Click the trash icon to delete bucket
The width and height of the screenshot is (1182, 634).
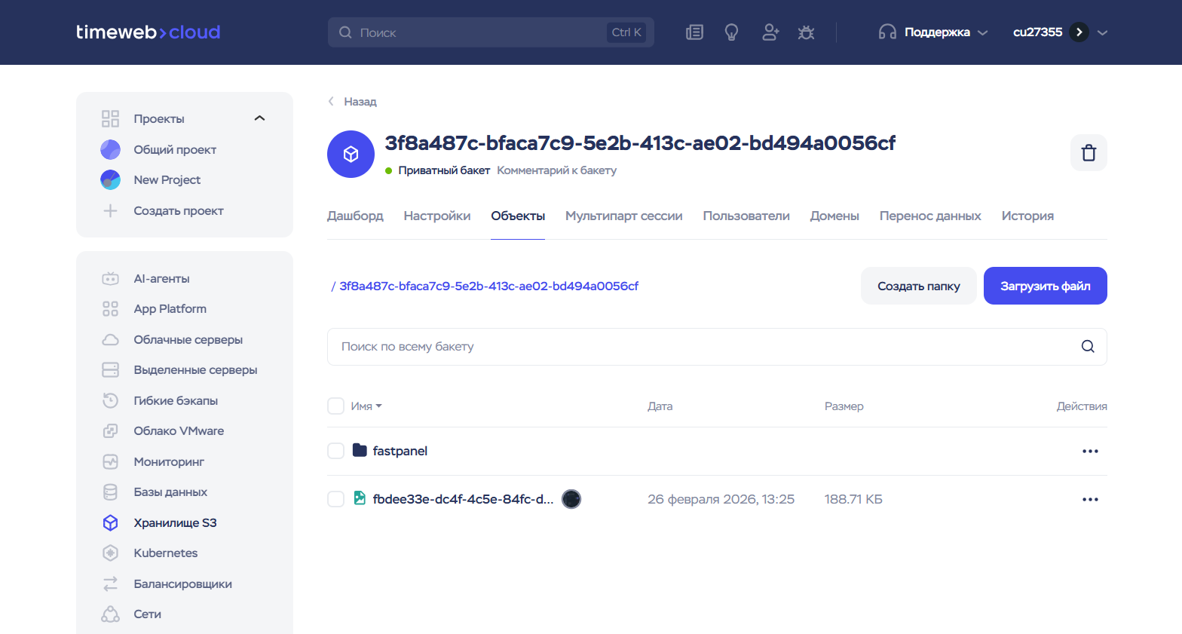(x=1089, y=153)
